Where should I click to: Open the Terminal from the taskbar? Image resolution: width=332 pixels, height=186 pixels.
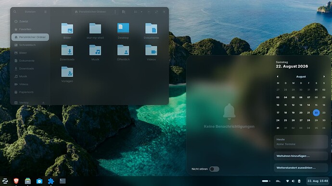click(63, 181)
